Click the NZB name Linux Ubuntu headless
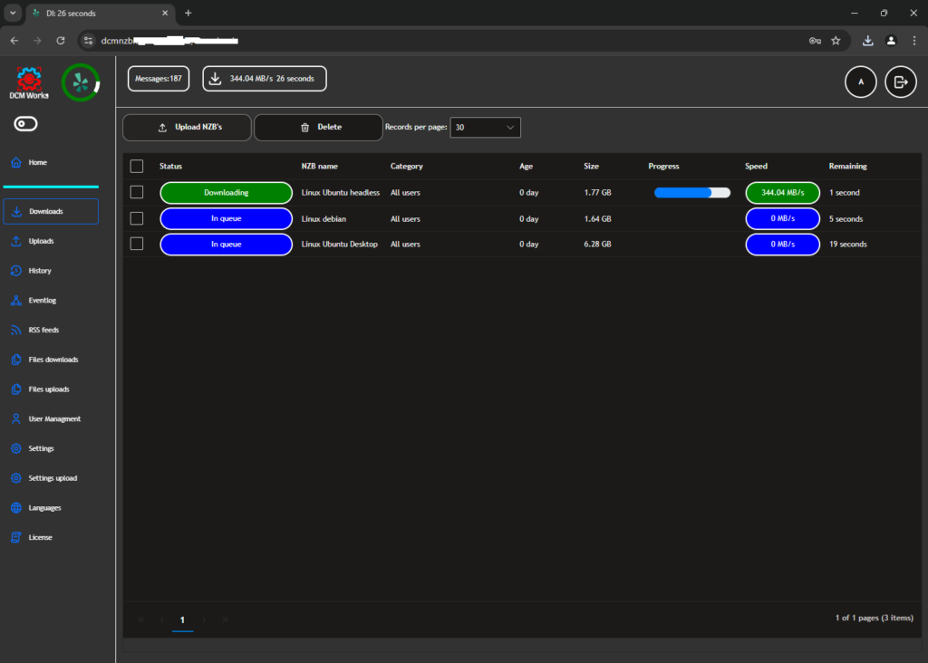 pyautogui.click(x=341, y=193)
